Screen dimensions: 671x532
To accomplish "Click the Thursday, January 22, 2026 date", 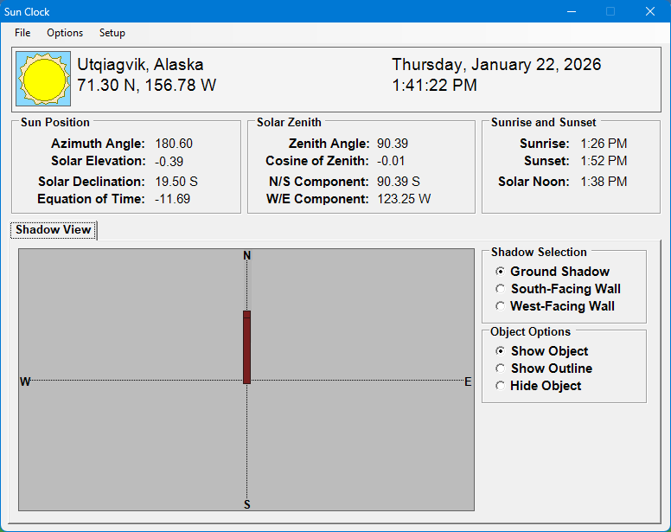I will tap(496, 65).
